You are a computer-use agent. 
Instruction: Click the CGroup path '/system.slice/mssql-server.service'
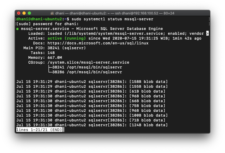(x=88, y=62)
